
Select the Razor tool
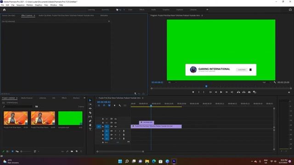point(90,113)
